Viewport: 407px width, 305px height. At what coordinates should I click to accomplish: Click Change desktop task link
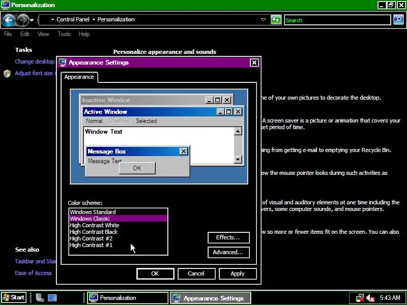[35, 62]
